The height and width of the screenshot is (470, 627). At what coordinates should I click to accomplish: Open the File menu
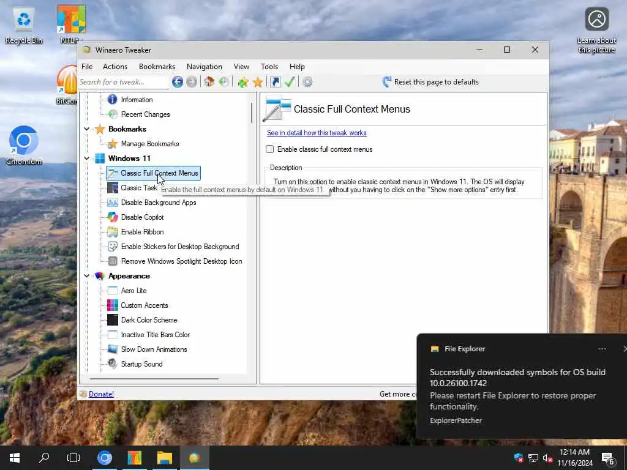(x=87, y=67)
